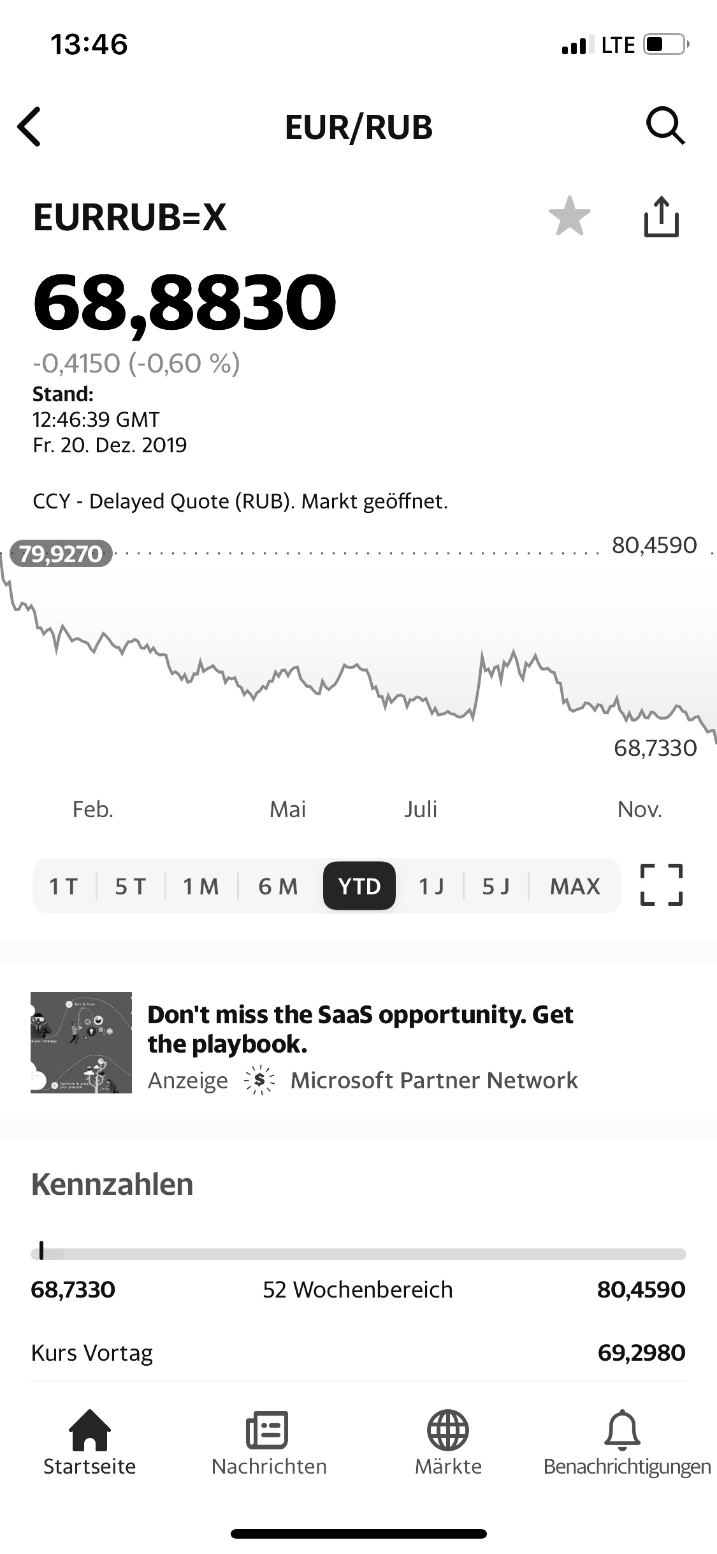Choose the 5 J chart range
The height and width of the screenshot is (1554, 717).
point(496,886)
